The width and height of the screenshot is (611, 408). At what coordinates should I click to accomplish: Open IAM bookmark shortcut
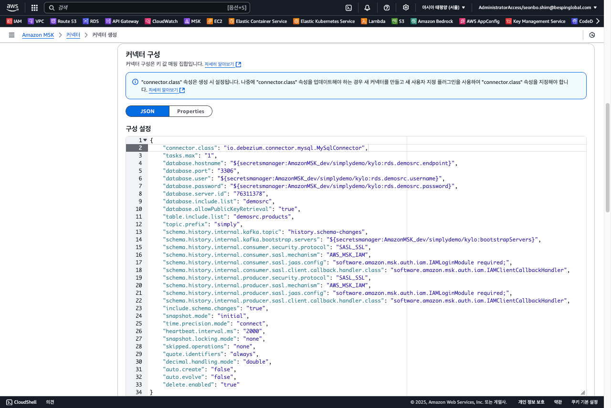[14, 21]
